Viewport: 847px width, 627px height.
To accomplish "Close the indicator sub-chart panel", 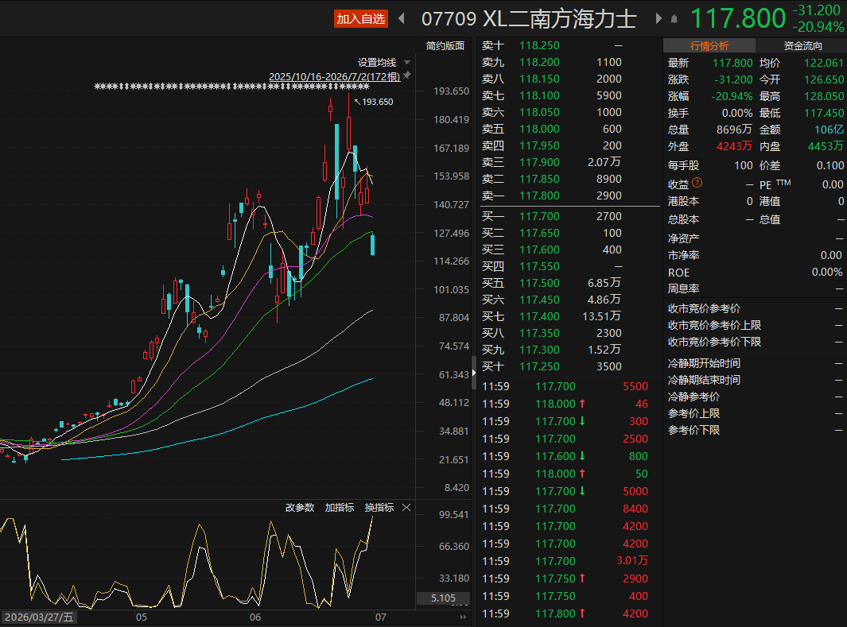I will click(x=406, y=507).
